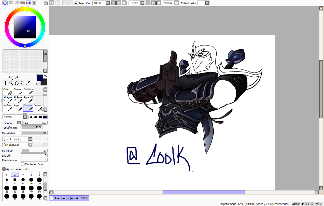Open the Estabilizador value dropdown
The image size is (324, 206).
coord(207,3)
